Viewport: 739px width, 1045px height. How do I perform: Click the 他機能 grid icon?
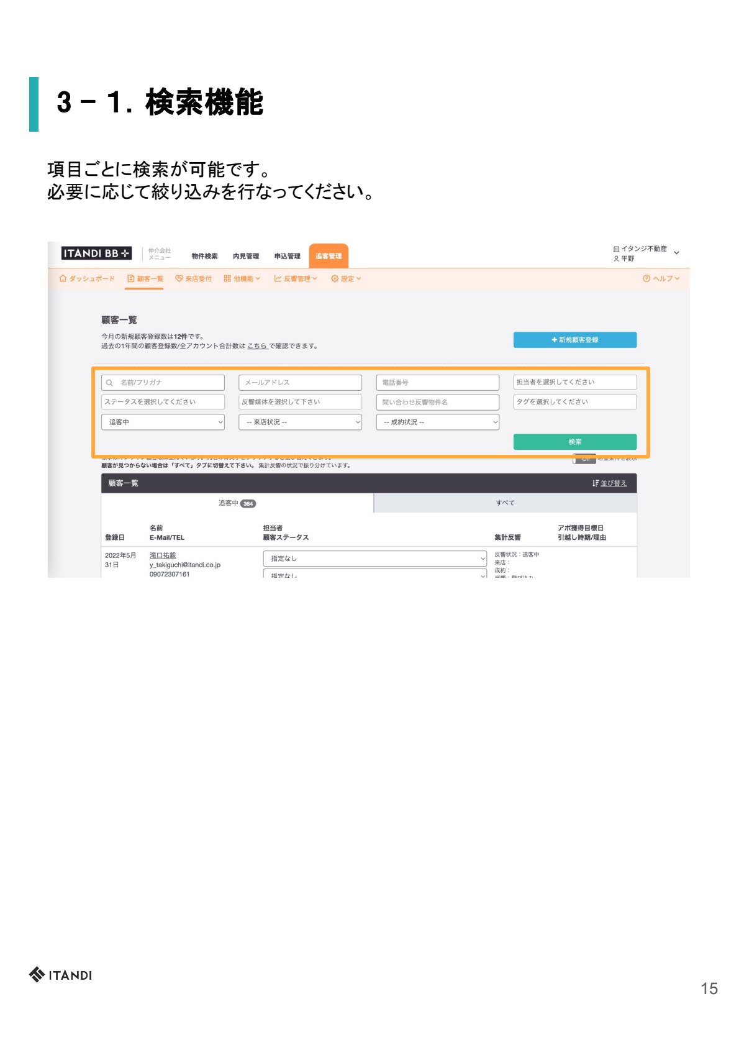coord(227,278)
